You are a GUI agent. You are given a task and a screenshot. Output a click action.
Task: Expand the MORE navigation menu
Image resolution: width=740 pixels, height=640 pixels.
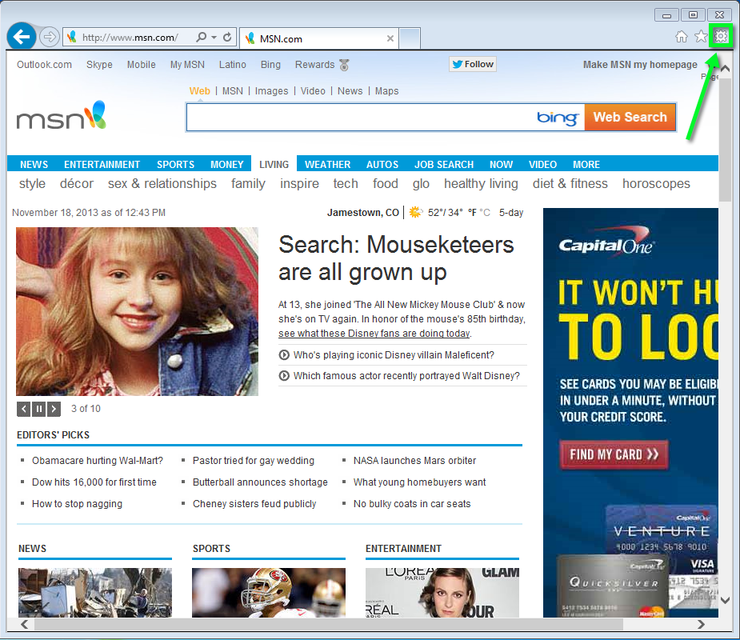click(586, 164)
